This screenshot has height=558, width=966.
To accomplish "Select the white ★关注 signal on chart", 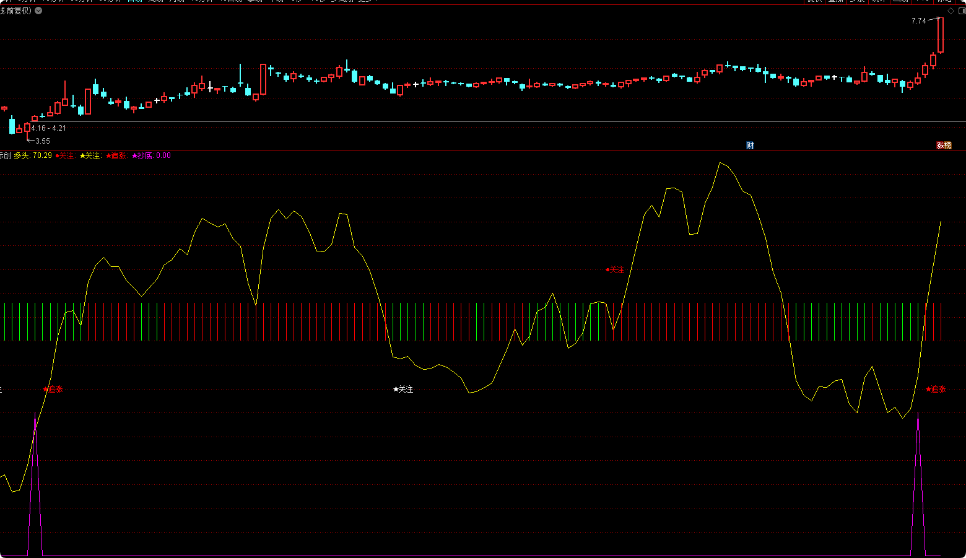I will click(x=403, y=389).
